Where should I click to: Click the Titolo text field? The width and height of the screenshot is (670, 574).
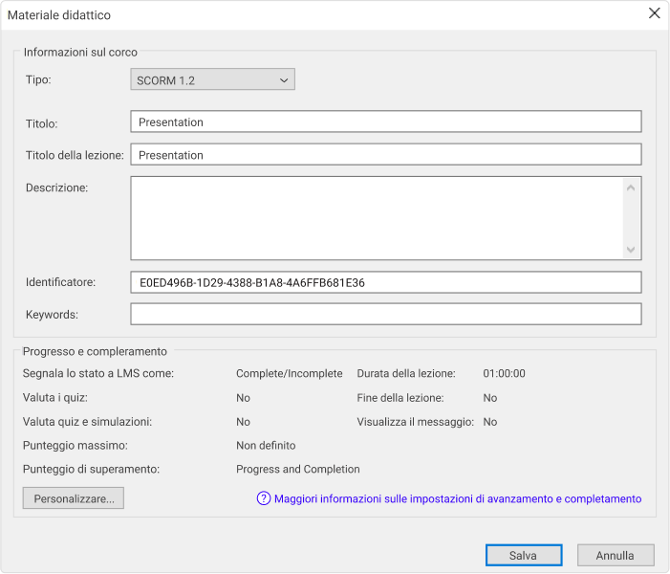(386, 121)
